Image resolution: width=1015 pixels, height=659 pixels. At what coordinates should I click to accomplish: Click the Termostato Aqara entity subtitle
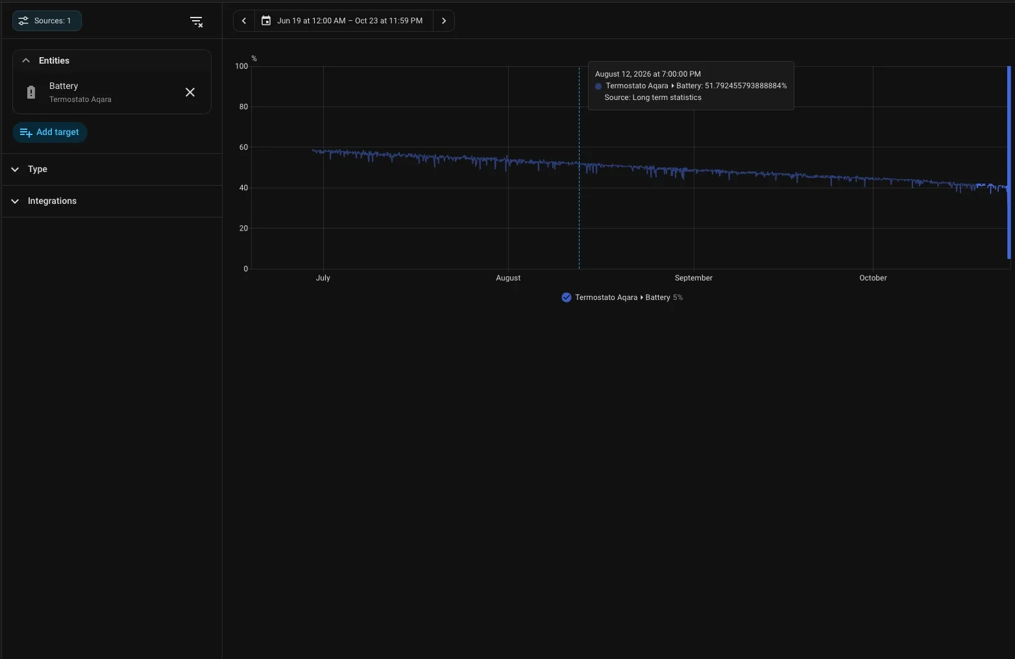(x=80, y=99)
